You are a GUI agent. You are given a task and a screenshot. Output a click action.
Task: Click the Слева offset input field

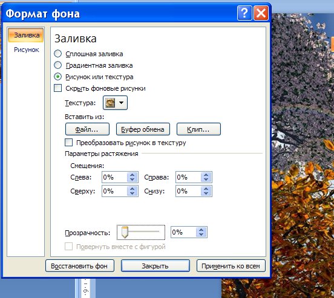(114, 177)
